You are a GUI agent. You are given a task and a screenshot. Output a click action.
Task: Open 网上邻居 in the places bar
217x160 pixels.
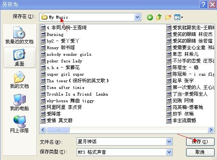20,124
